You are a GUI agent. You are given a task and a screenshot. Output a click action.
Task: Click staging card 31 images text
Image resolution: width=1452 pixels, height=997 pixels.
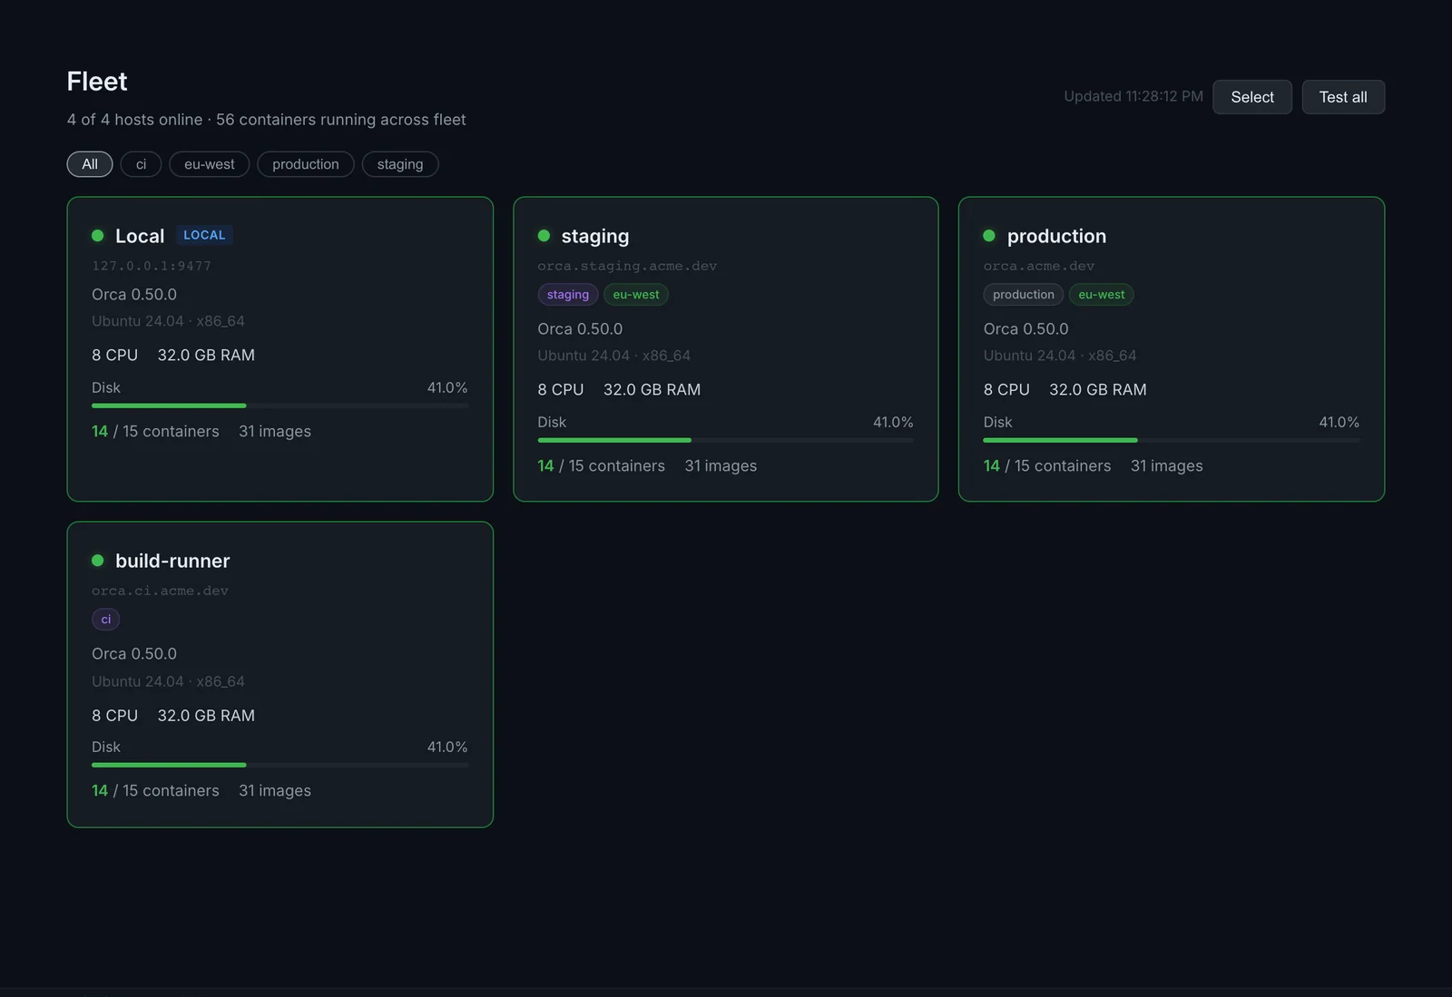pyautogui.click(x=721, y=466)
